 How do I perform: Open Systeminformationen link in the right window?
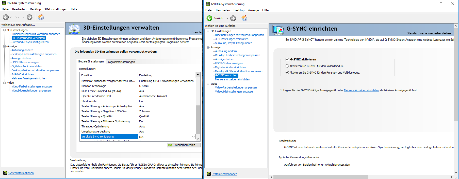click(x=224, y=174)
